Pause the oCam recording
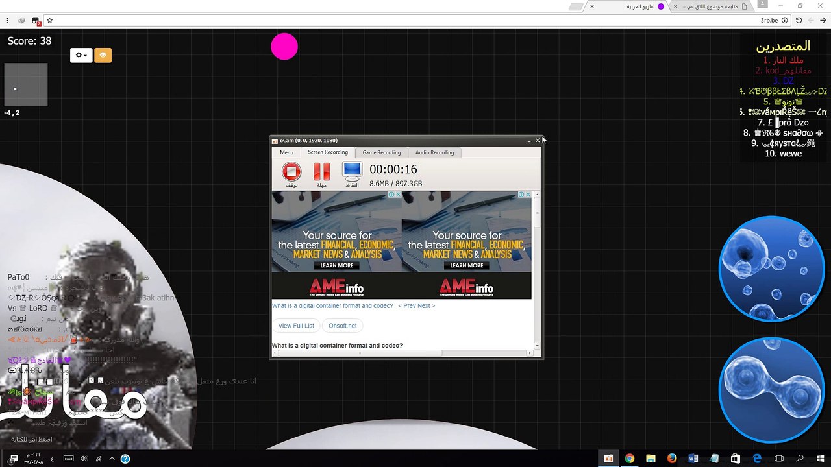Image resolution: width=831 pixels, height=467 pixels. 322,171
